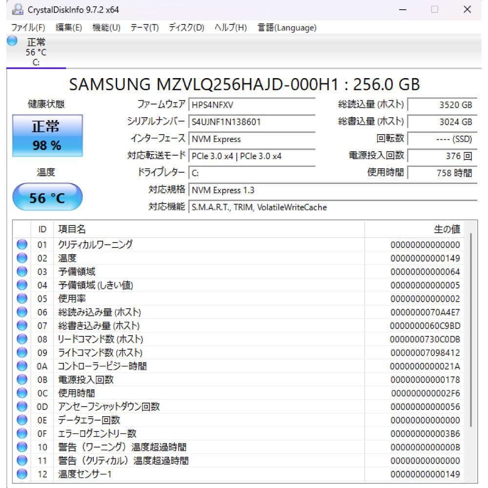Click the status circle next to クリティカルワーニング
The height and width of the screenshot is (488, 488).
21,244
